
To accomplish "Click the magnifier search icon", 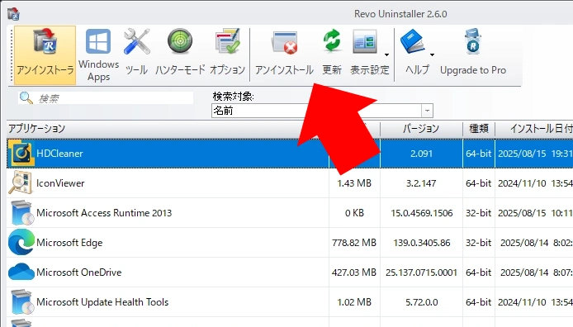I will 26,97.
